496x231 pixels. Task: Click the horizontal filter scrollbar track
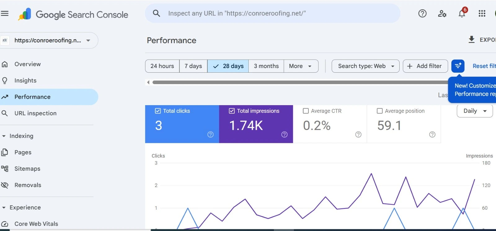(x=300, y=82)
